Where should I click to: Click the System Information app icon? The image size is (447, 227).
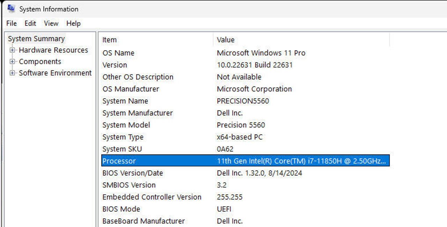coord(11,8)
